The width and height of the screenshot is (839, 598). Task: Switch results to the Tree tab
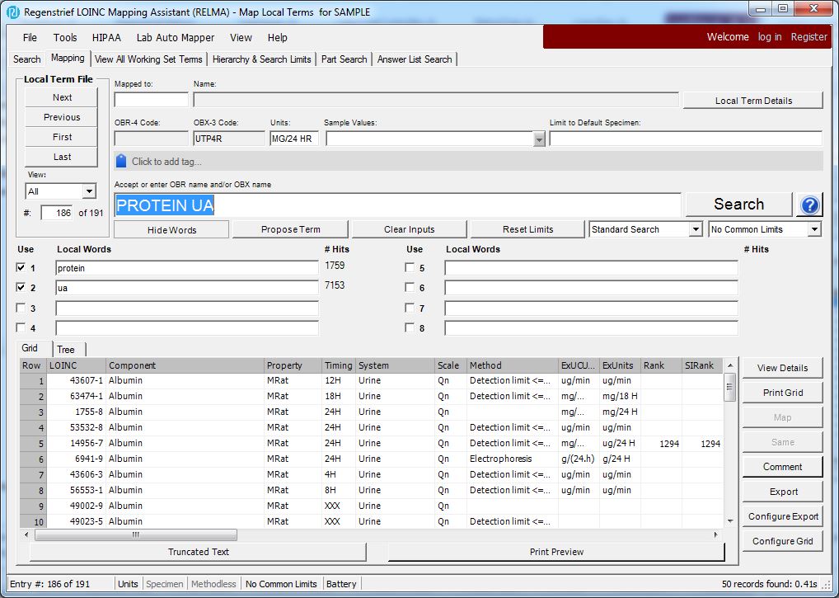tap(66, 350)
